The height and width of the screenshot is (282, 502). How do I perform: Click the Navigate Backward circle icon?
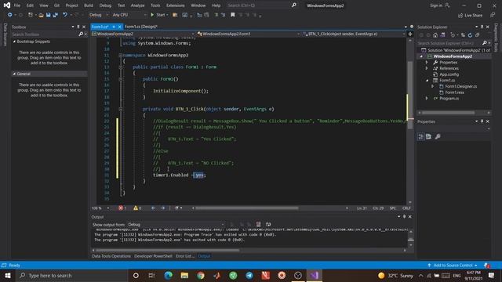[x=9, y=15]
